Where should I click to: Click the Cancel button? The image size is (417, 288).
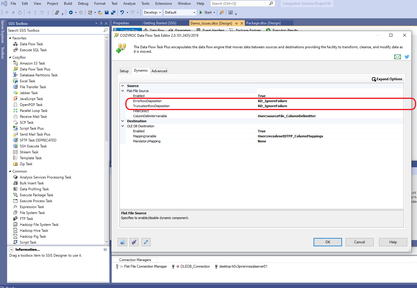(360, 242)
